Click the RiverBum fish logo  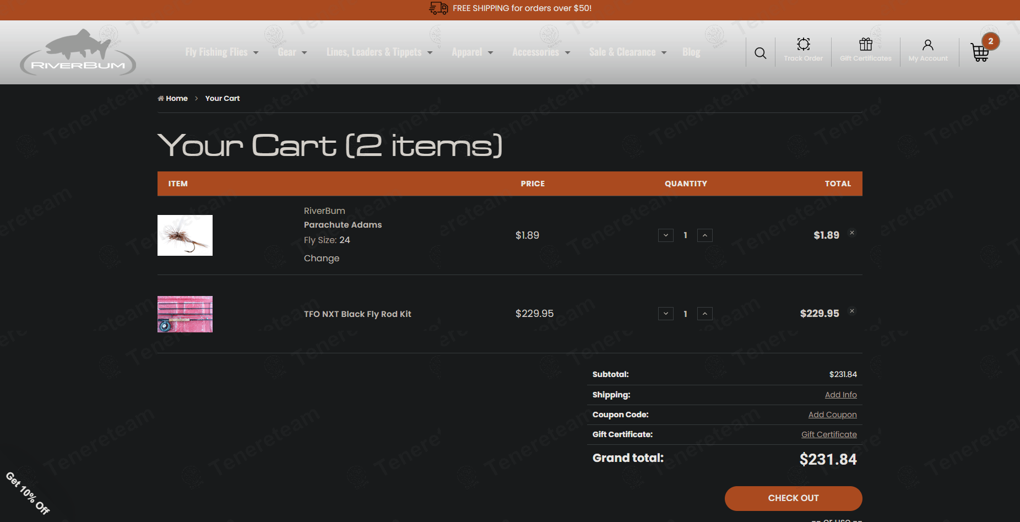[x=78, y=52]
